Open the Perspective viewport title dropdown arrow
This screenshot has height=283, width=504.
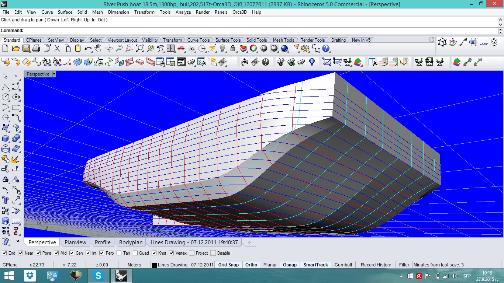[54, 74]
